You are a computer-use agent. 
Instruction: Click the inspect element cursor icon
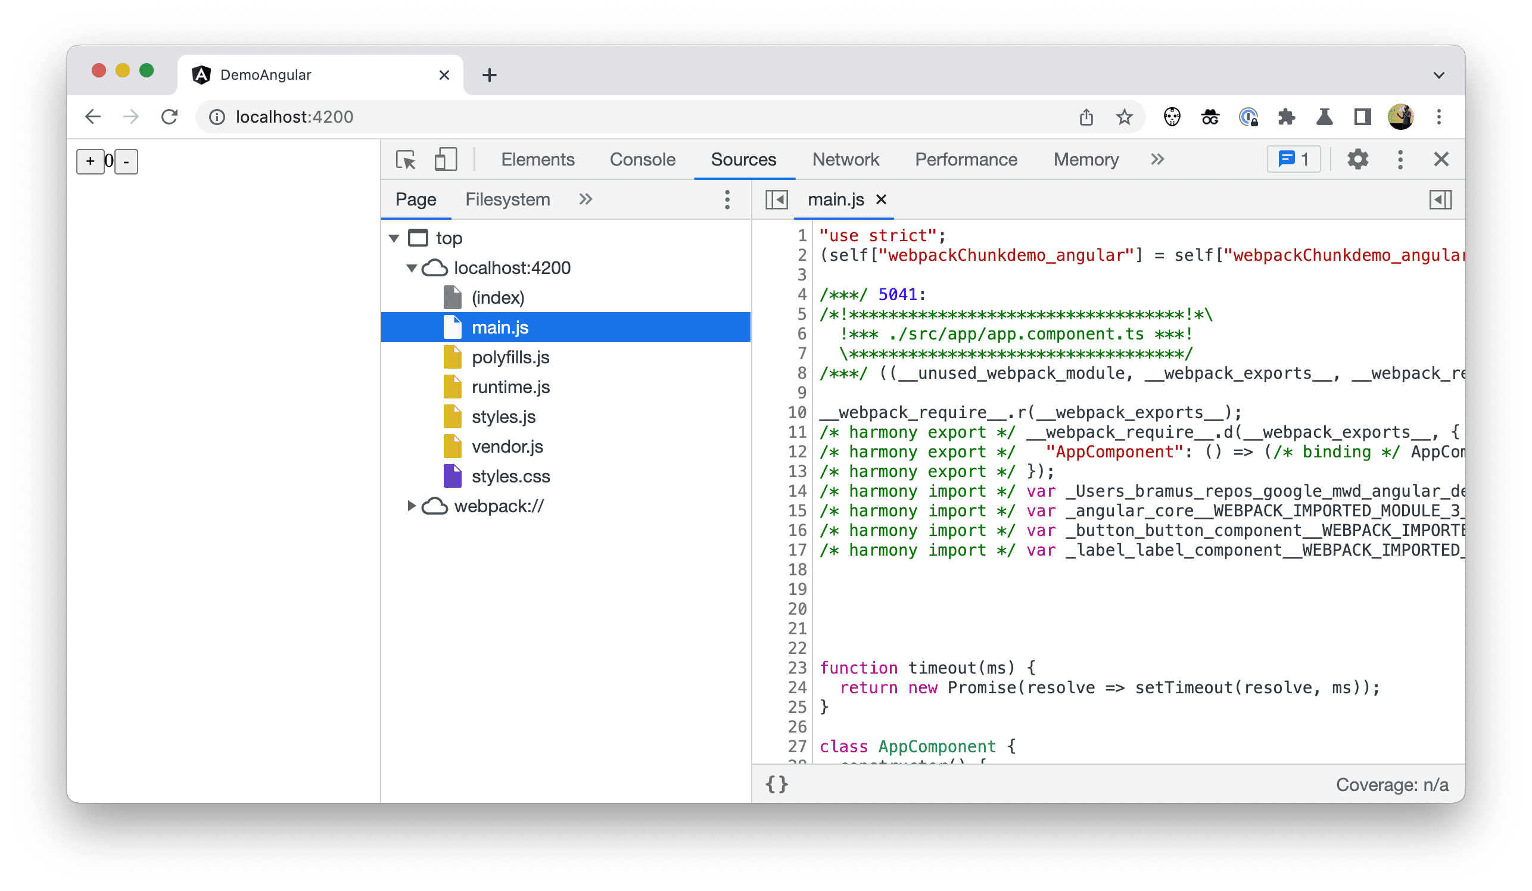[x=406, y=160]
